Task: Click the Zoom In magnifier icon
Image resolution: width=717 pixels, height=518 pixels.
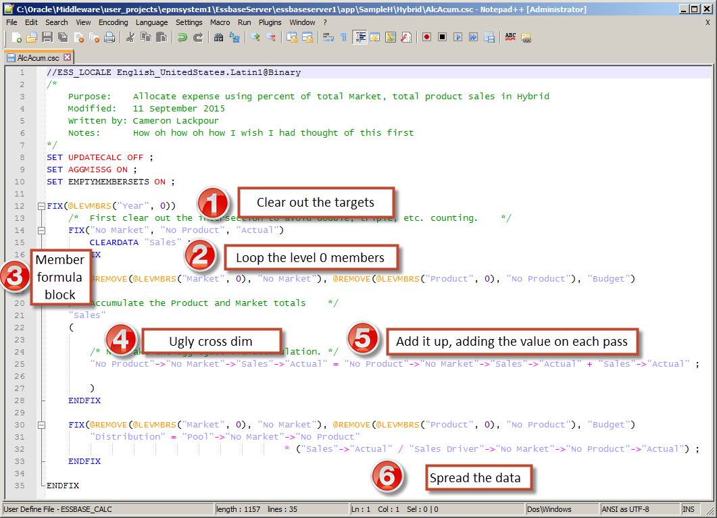Action: point(256,37)
